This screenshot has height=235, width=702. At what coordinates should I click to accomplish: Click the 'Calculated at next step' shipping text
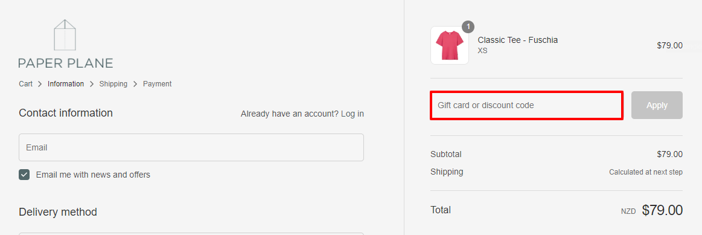(646, 172)
